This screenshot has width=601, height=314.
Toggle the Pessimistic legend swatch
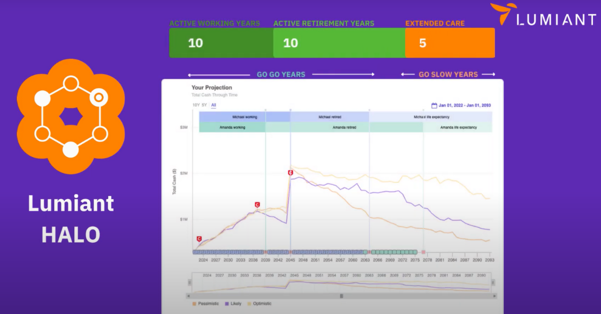click(195, 303)
